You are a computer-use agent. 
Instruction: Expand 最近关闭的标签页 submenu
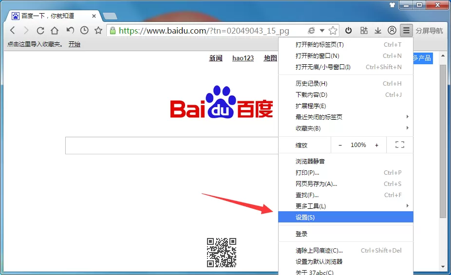pyautogui.click(x=345, y=117)
